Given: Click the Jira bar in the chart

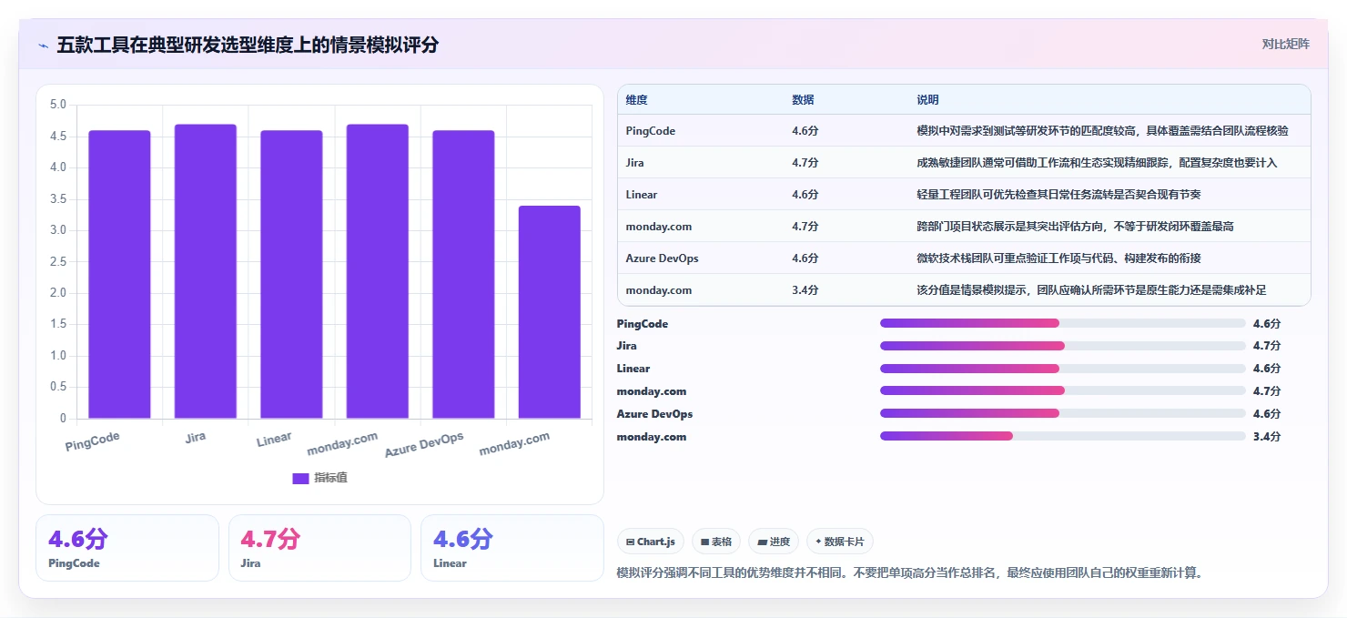Looking at the screenshot, I should [205, 271].
